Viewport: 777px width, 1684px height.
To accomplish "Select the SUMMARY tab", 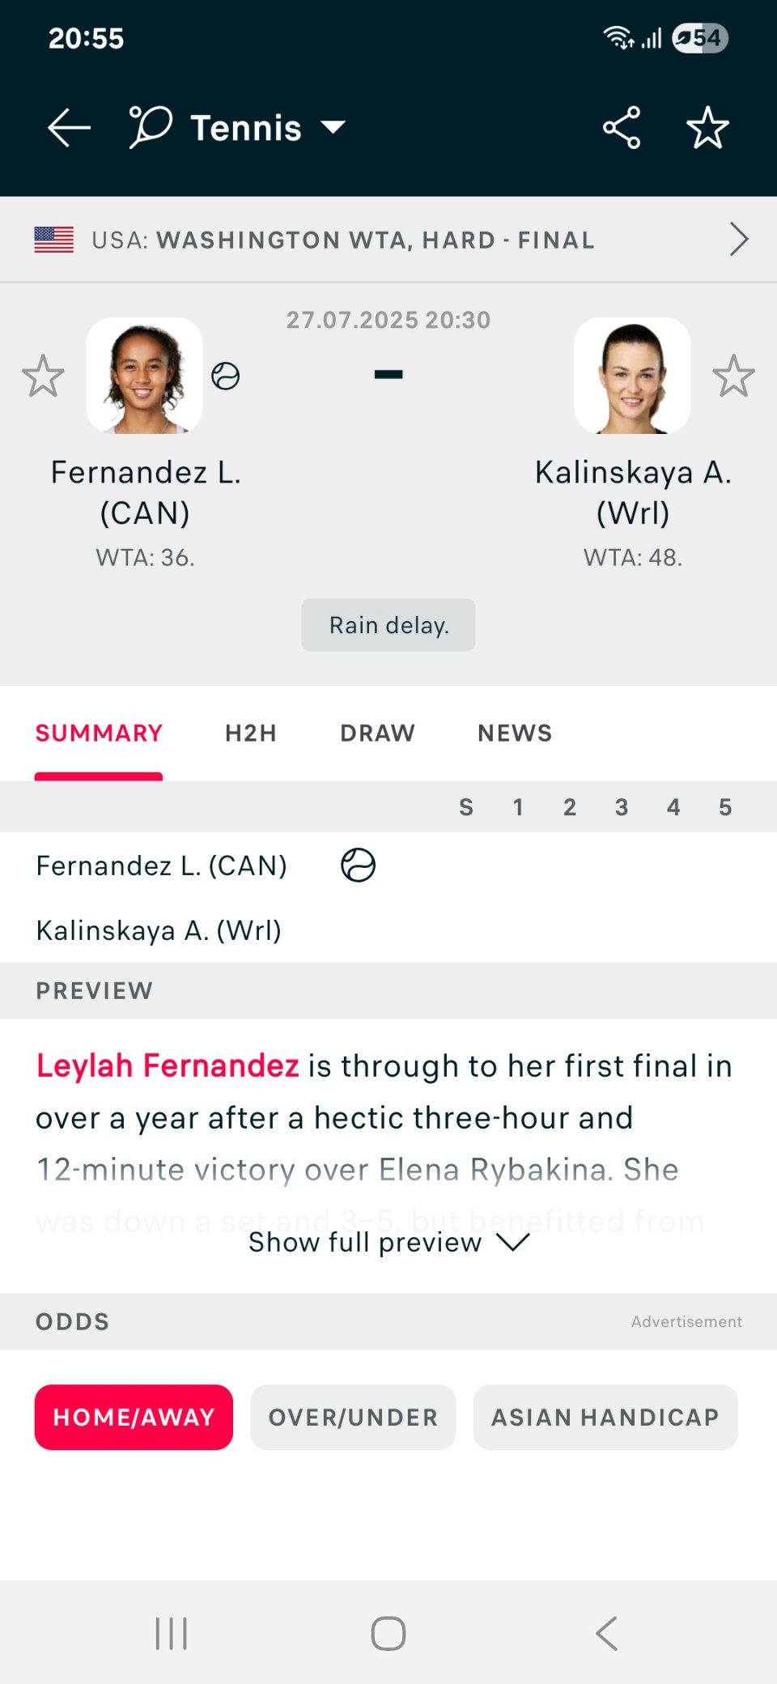I will pos(99,733).
